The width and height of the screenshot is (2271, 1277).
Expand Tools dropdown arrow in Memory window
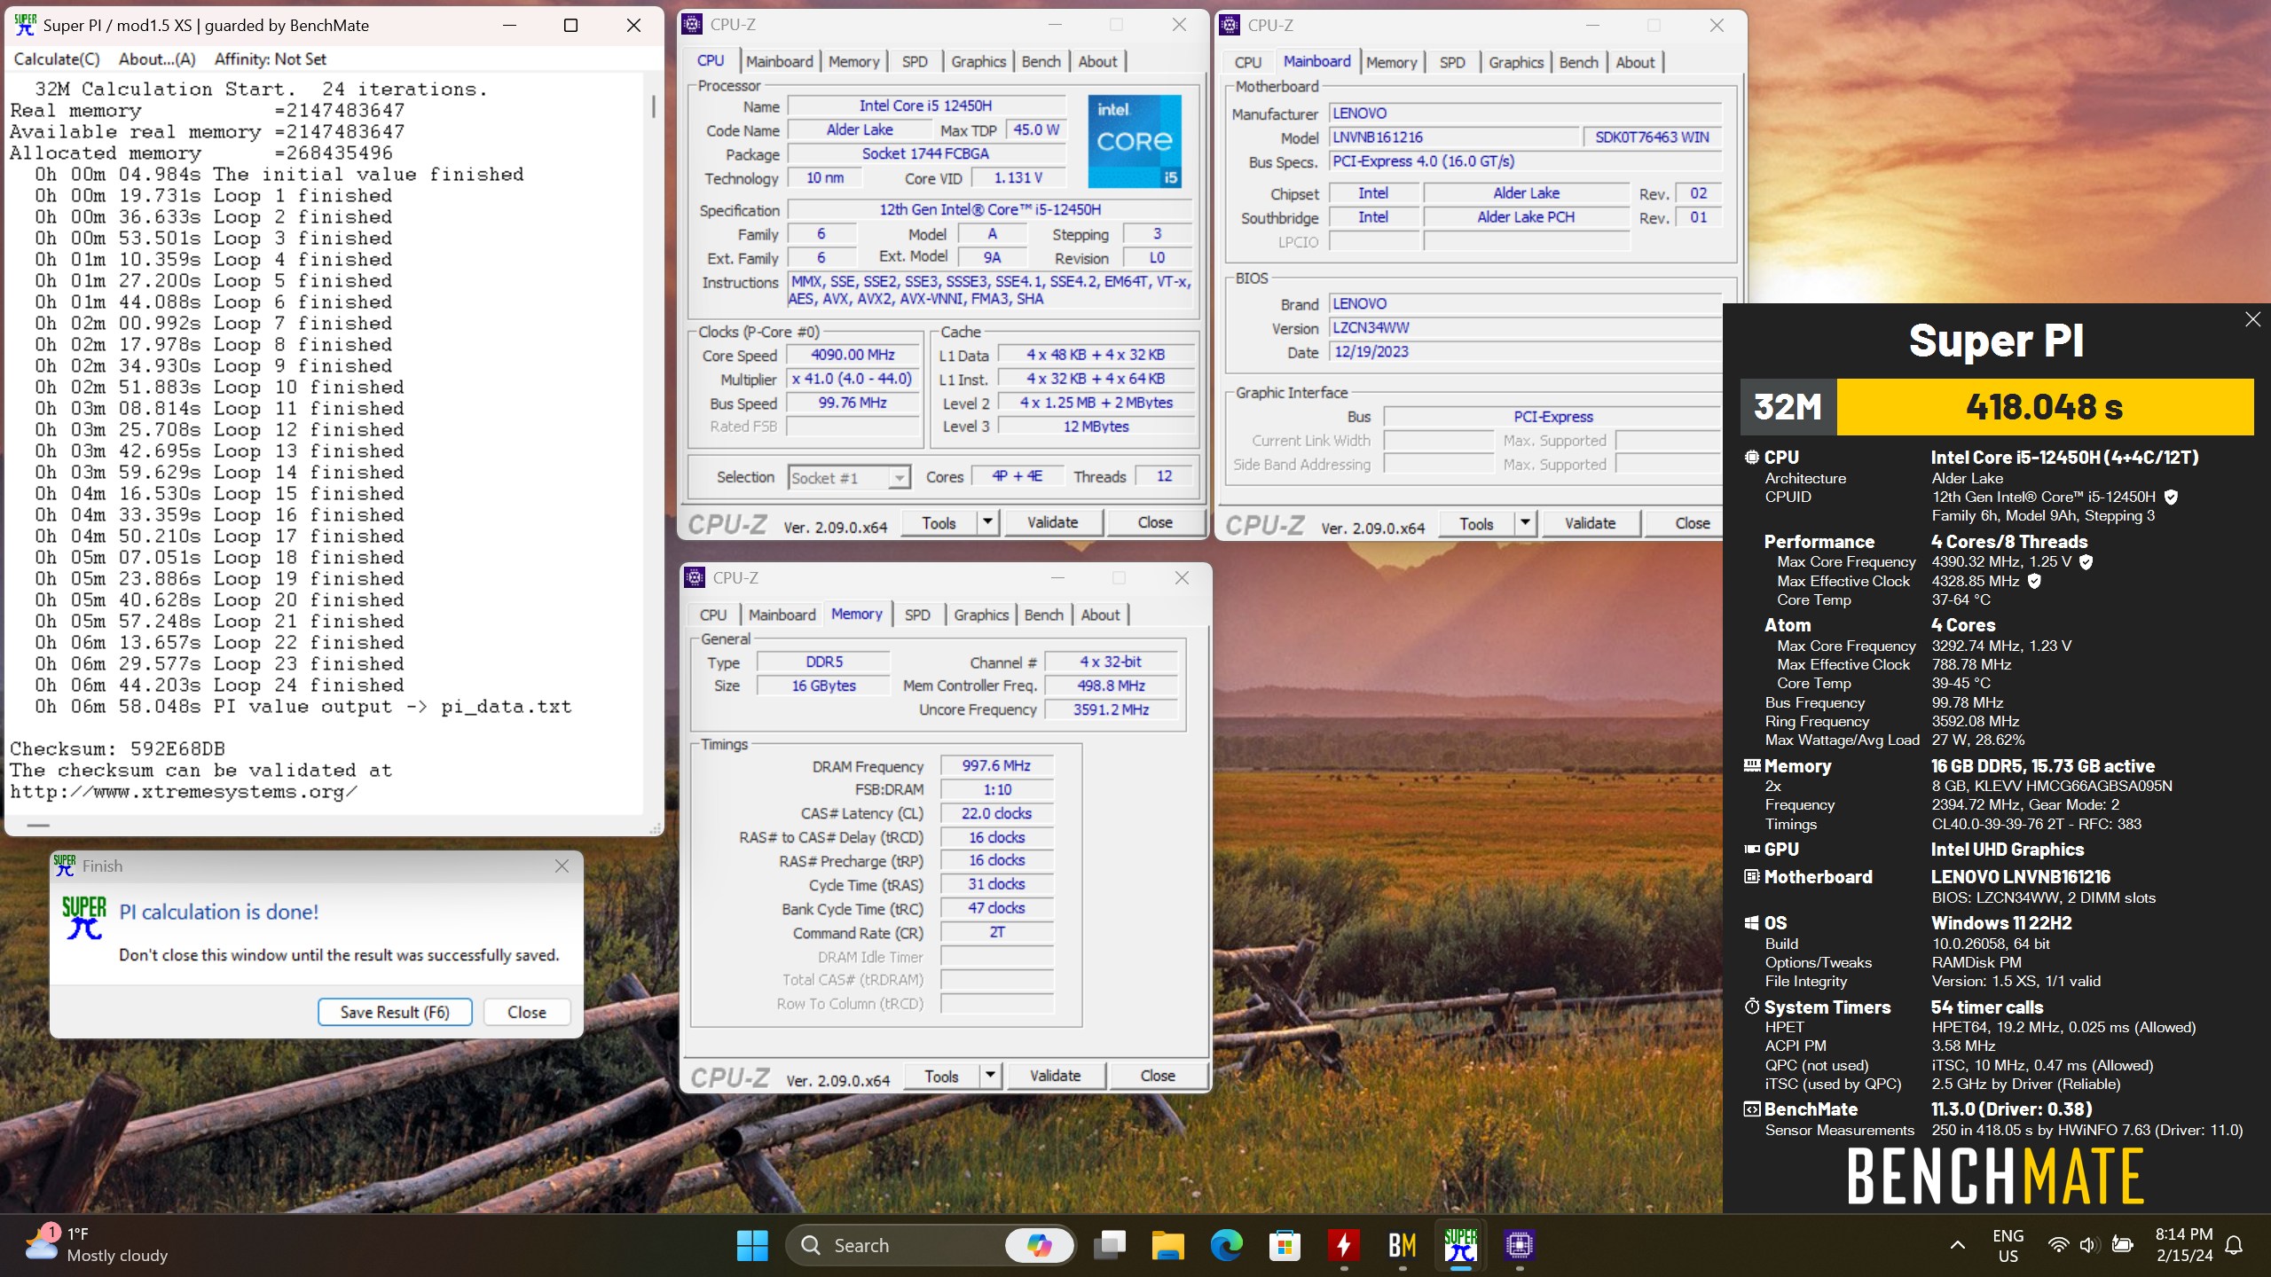[990, 1076]
